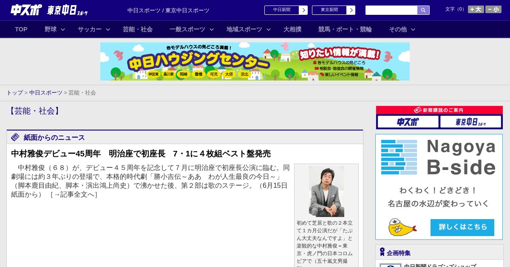510x267 pixels.
Task: Click the 紙面からのニュース section icon
Action: point(15,137)
